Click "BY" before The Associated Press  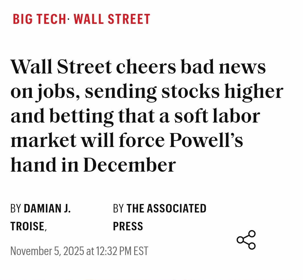coord(118,209)
